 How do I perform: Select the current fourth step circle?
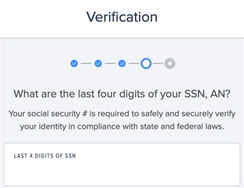coord(146,63)
